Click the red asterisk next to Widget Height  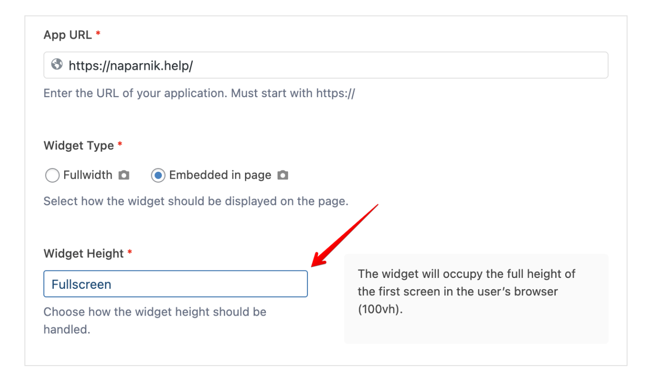click(129, 253)
